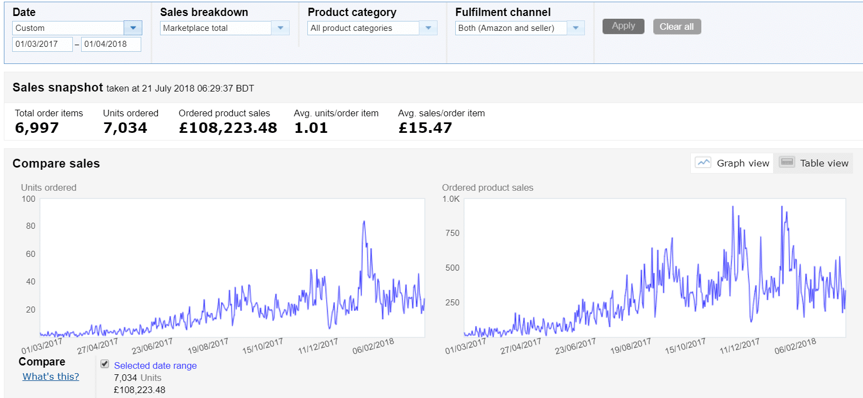Open the Fulfilment channel dropdown arrow
The image size is (863, 398).
pyautogui.click(x=576, y=28)
